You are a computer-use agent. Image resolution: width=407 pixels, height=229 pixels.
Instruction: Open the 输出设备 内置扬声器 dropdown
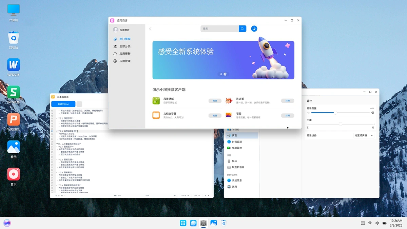pyautogui.click(x=364, y=135)
